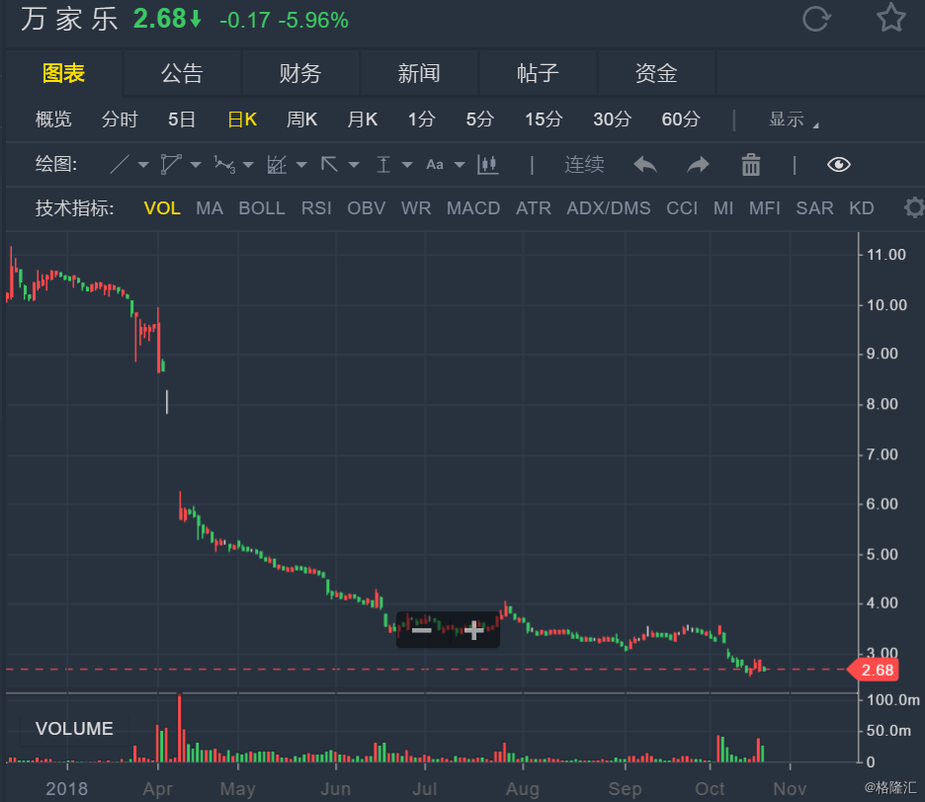Select the 日K daily candlestick view

[242, 120]
